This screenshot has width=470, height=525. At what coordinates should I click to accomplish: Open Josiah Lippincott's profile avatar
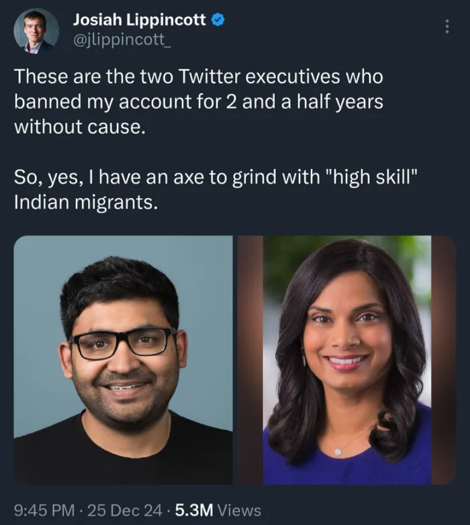coord(36,31)
